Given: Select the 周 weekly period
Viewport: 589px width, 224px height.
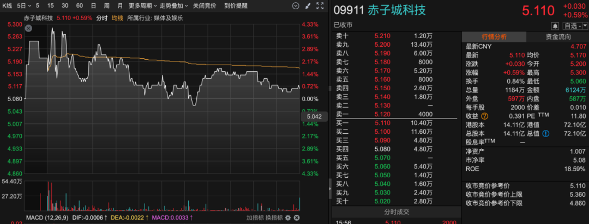Looking at the screenshot, I should [x=107, y=5].
